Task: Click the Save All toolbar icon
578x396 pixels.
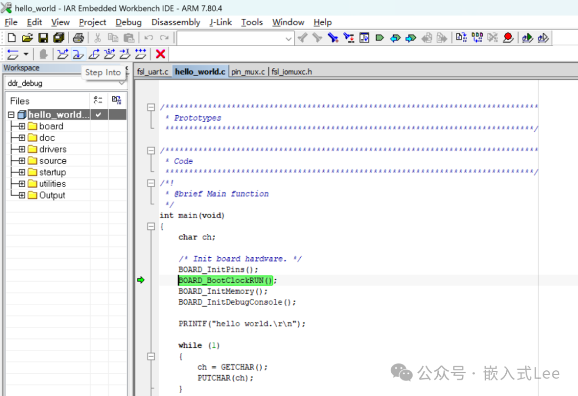Action: 59,38
